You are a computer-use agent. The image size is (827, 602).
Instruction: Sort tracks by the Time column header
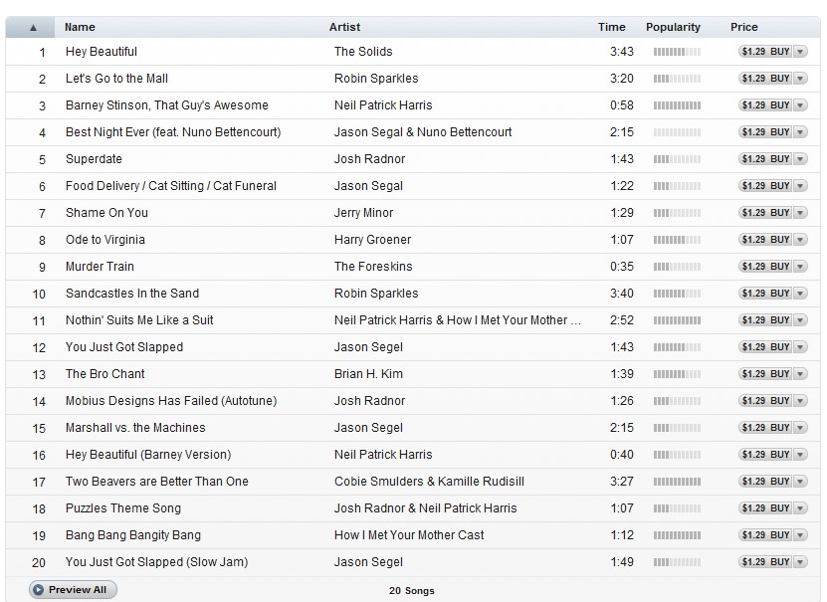pos(611,27)
